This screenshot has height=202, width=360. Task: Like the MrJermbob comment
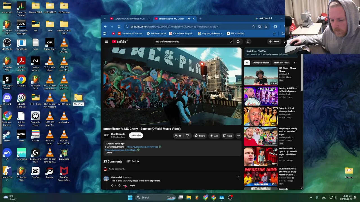[112, 185]
